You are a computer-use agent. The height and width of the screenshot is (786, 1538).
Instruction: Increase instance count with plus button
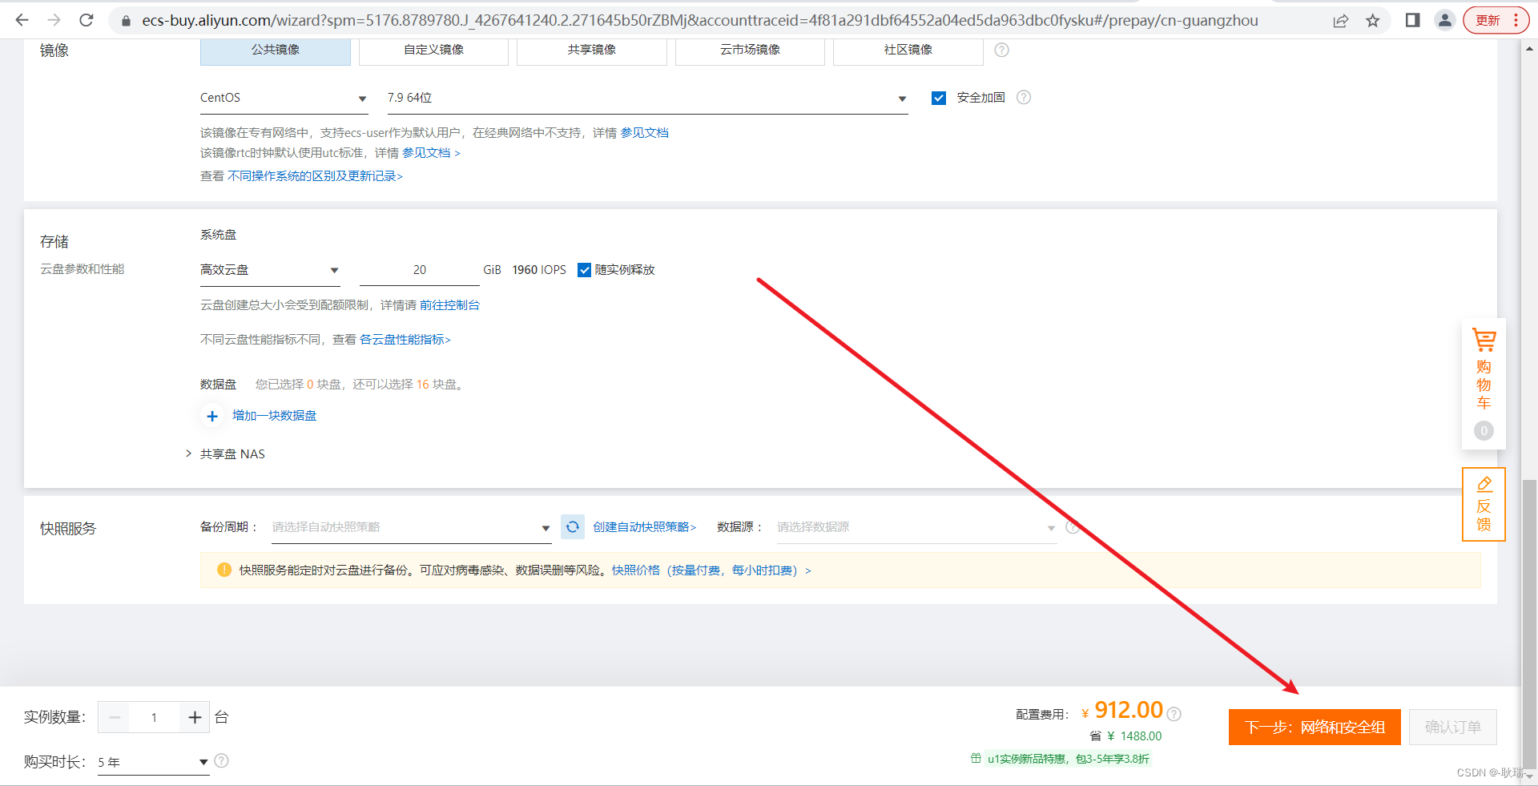pos(195,717)
